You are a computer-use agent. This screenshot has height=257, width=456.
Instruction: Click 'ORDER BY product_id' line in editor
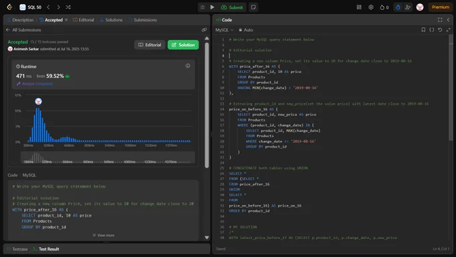(249, 211)
